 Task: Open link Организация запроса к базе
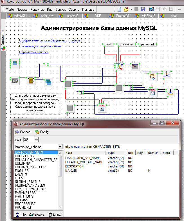[x=40, y=46]
